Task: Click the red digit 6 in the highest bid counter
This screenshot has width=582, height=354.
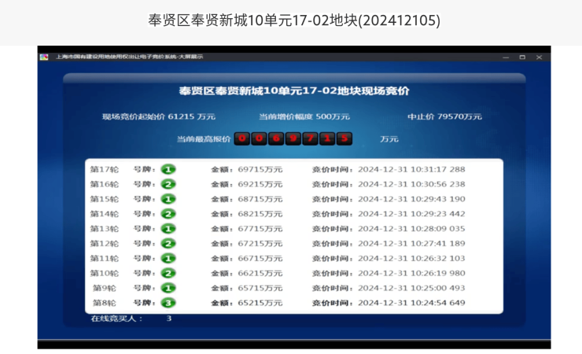Action: click(x=276, y=138)
